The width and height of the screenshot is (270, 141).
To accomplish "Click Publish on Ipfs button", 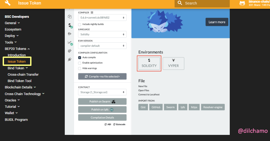I will point(102,109).
